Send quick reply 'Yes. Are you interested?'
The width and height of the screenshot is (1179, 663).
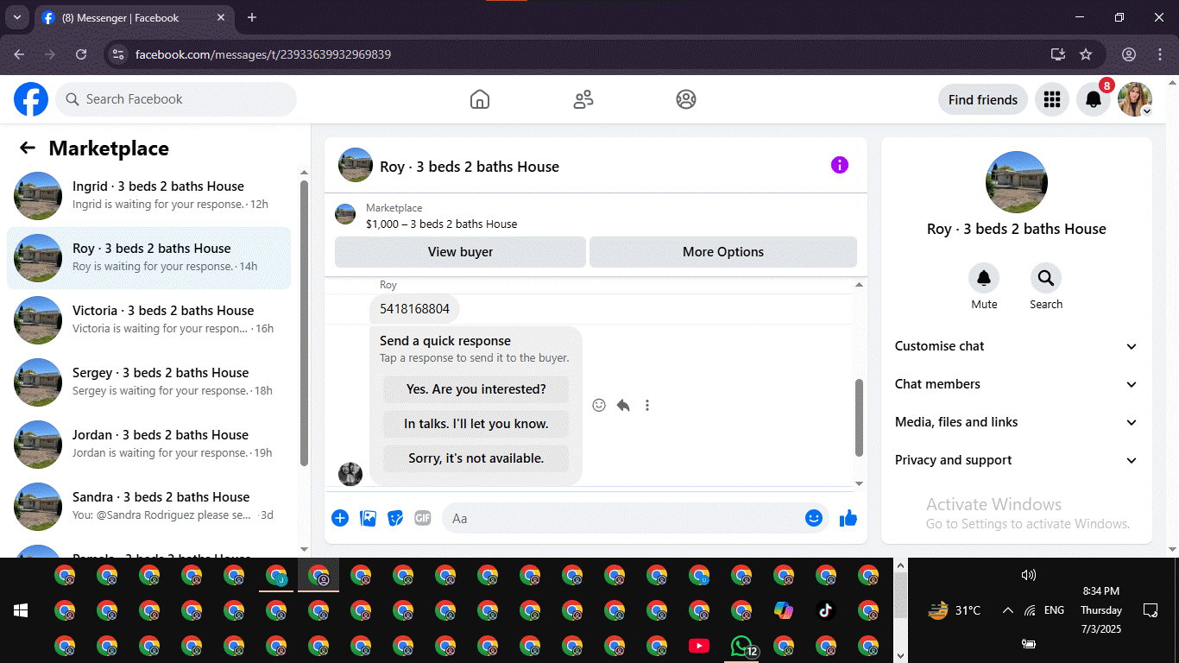[476, 389]
